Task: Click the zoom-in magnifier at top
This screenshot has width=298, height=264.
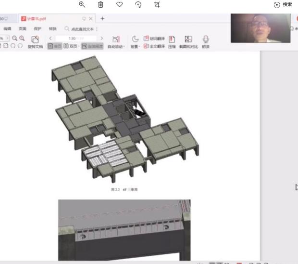Action: click(x=82, y=4)
